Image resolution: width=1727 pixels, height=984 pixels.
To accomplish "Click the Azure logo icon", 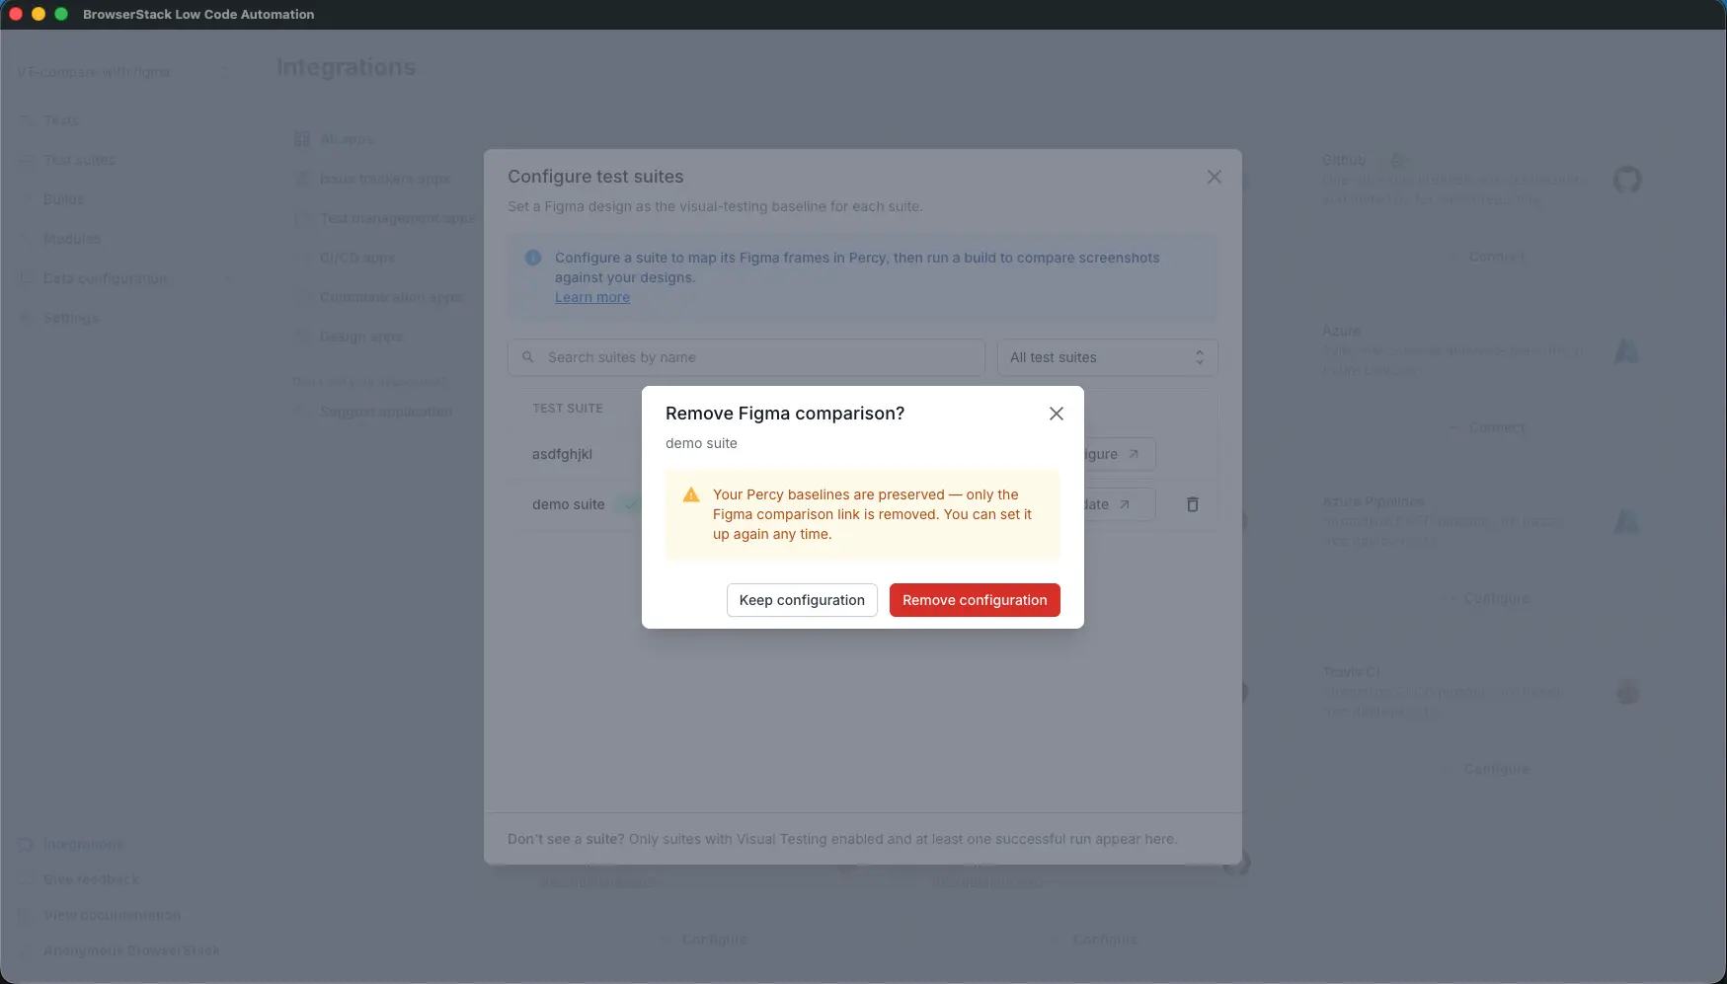I will coord(1627,350).
